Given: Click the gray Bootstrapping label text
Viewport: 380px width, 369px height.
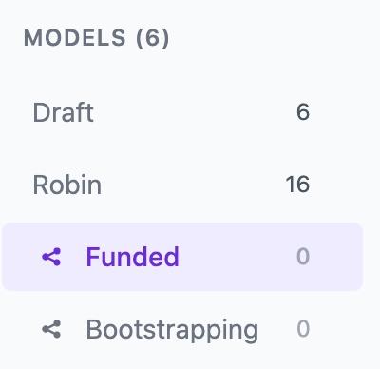Looking at the screenshot, I should click(172, 331).
